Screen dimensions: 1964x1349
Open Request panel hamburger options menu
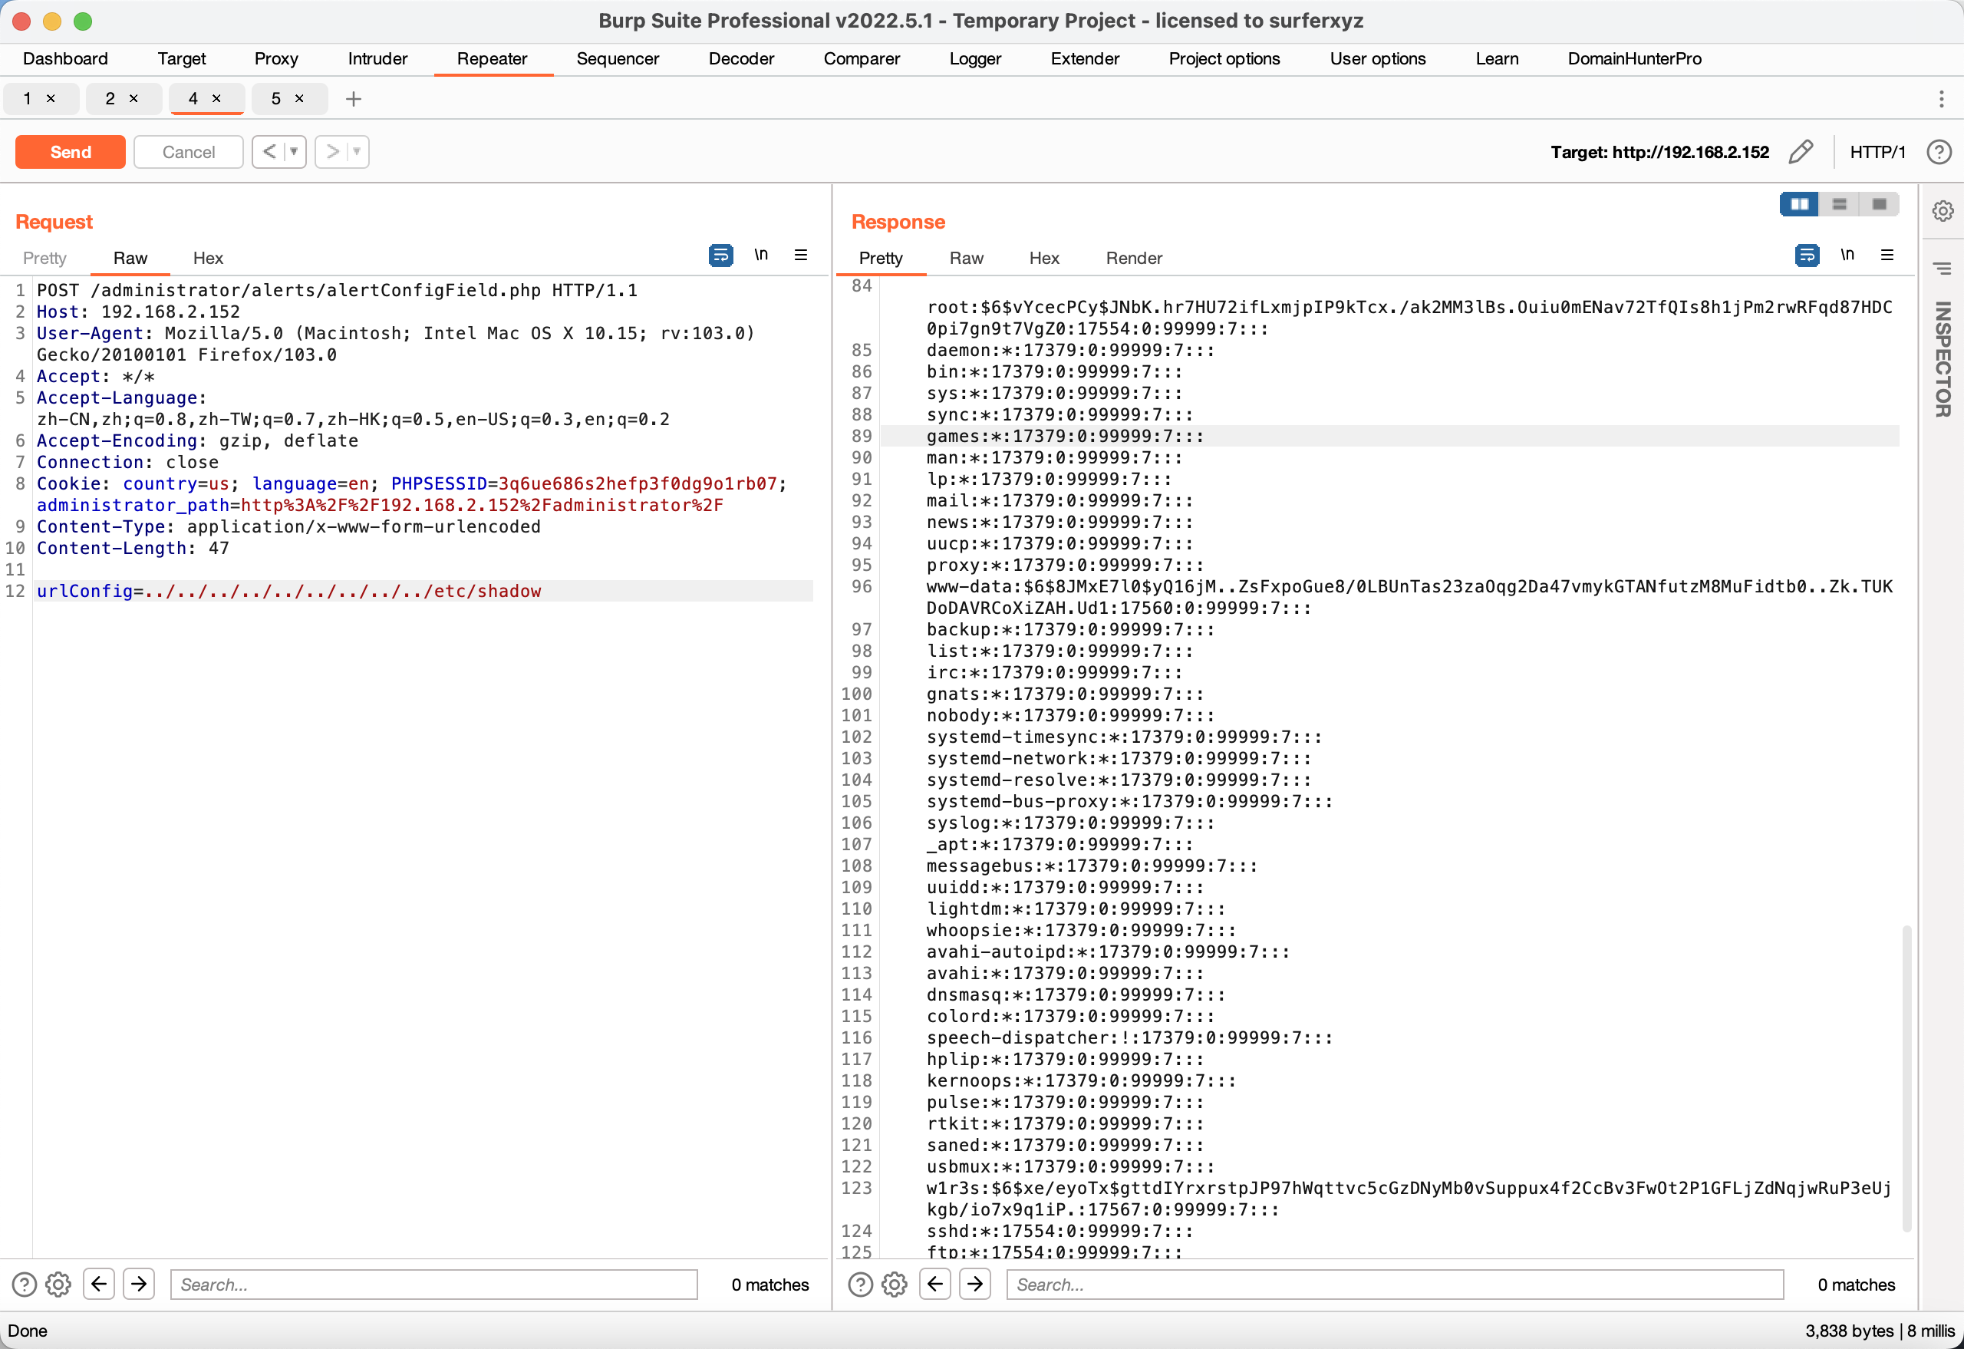point(800,256)
